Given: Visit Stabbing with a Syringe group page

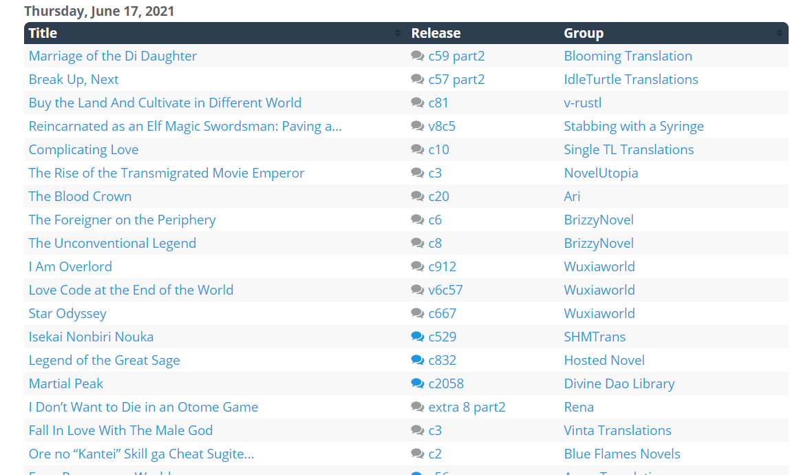Looking at the screenshot, I should 633,126.
